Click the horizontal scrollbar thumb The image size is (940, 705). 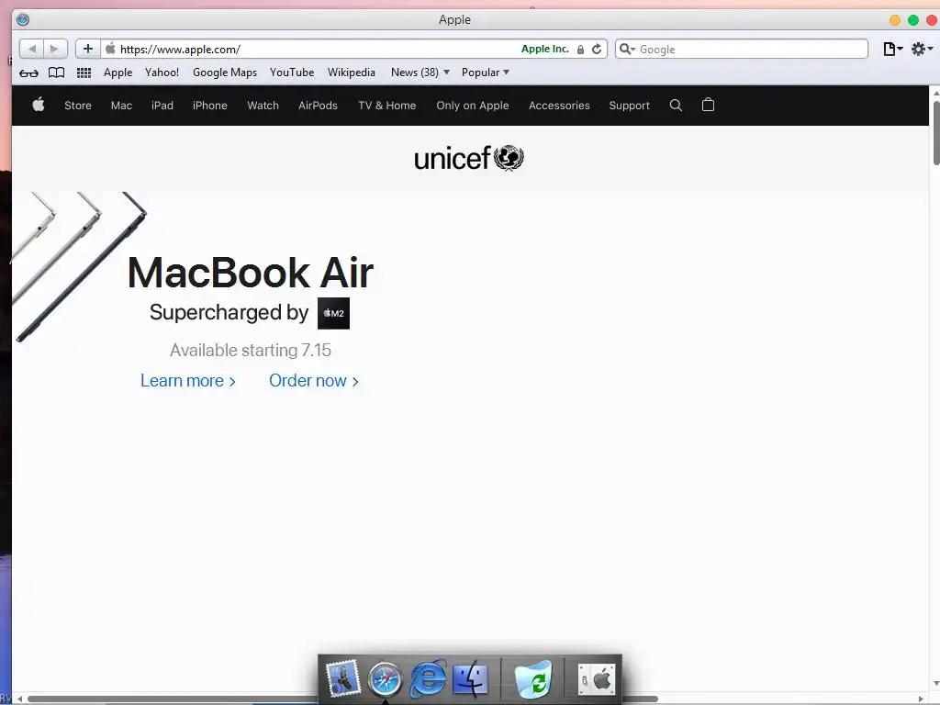coord(342,699)
